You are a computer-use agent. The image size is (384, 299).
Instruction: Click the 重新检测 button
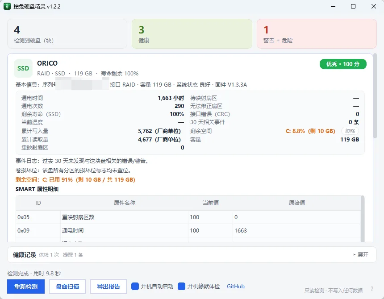click(x=26, y=287)
